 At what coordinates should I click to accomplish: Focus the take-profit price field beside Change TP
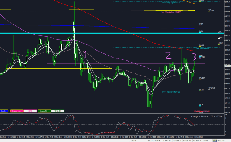[x=58, y=111]
